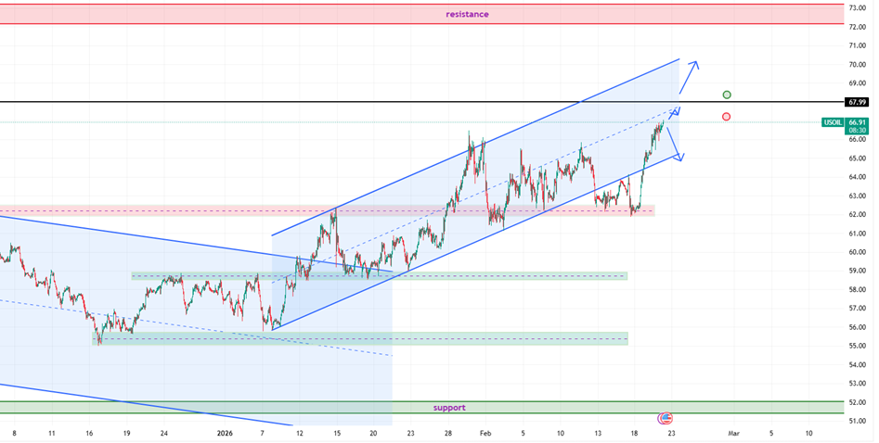Click the red circle marker below the 67.99 line

point(726,117)
